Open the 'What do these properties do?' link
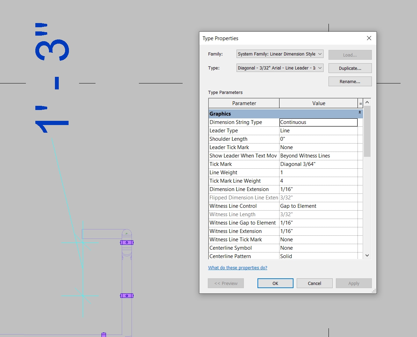The image size is (417, 337). (238, 268)
